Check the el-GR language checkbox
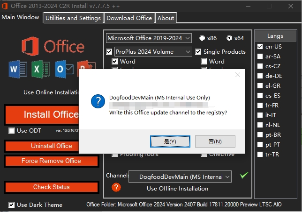Screen dimensions: 302x212 pos(260,85)
